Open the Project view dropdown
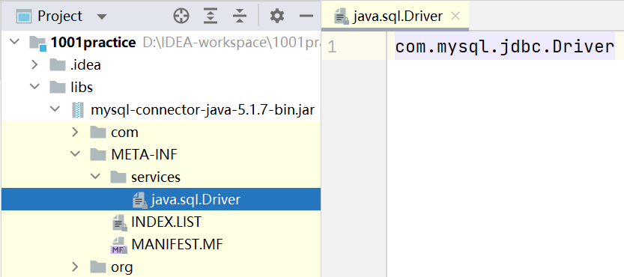The width and height of the screenshot is (624, 277). (x=102, y=16)
